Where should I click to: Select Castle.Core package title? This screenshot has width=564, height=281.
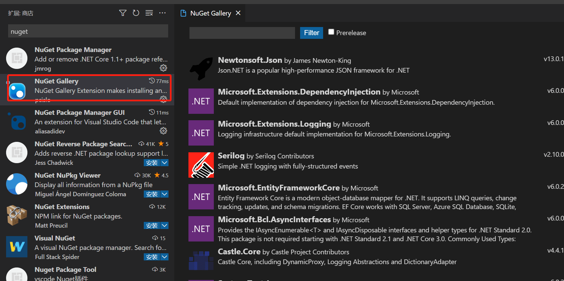coord(239,252)
